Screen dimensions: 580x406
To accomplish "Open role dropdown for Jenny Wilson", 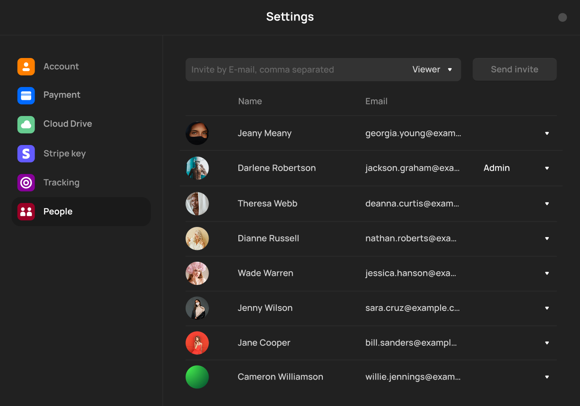I will pos(547,308).
